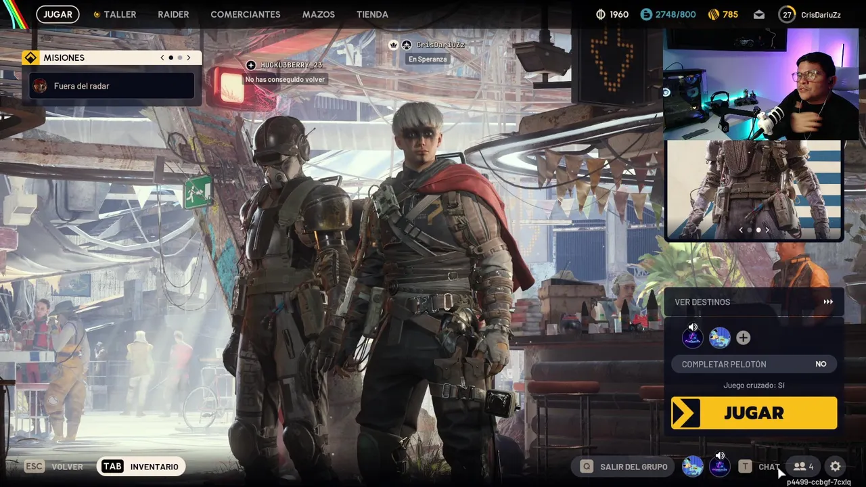
Task: Click the yellow notification dot beside TALLER
Action: pos(97,14)
